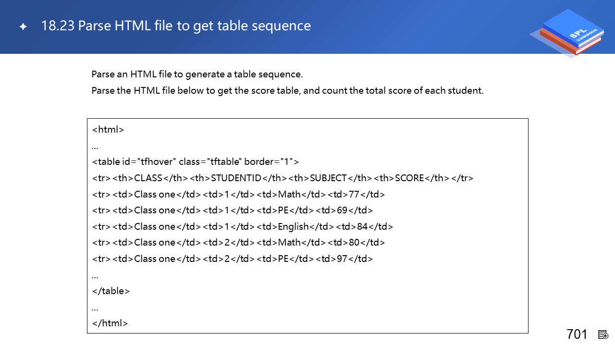Click the star bullet before the title
615x346 pixels.
23,27
